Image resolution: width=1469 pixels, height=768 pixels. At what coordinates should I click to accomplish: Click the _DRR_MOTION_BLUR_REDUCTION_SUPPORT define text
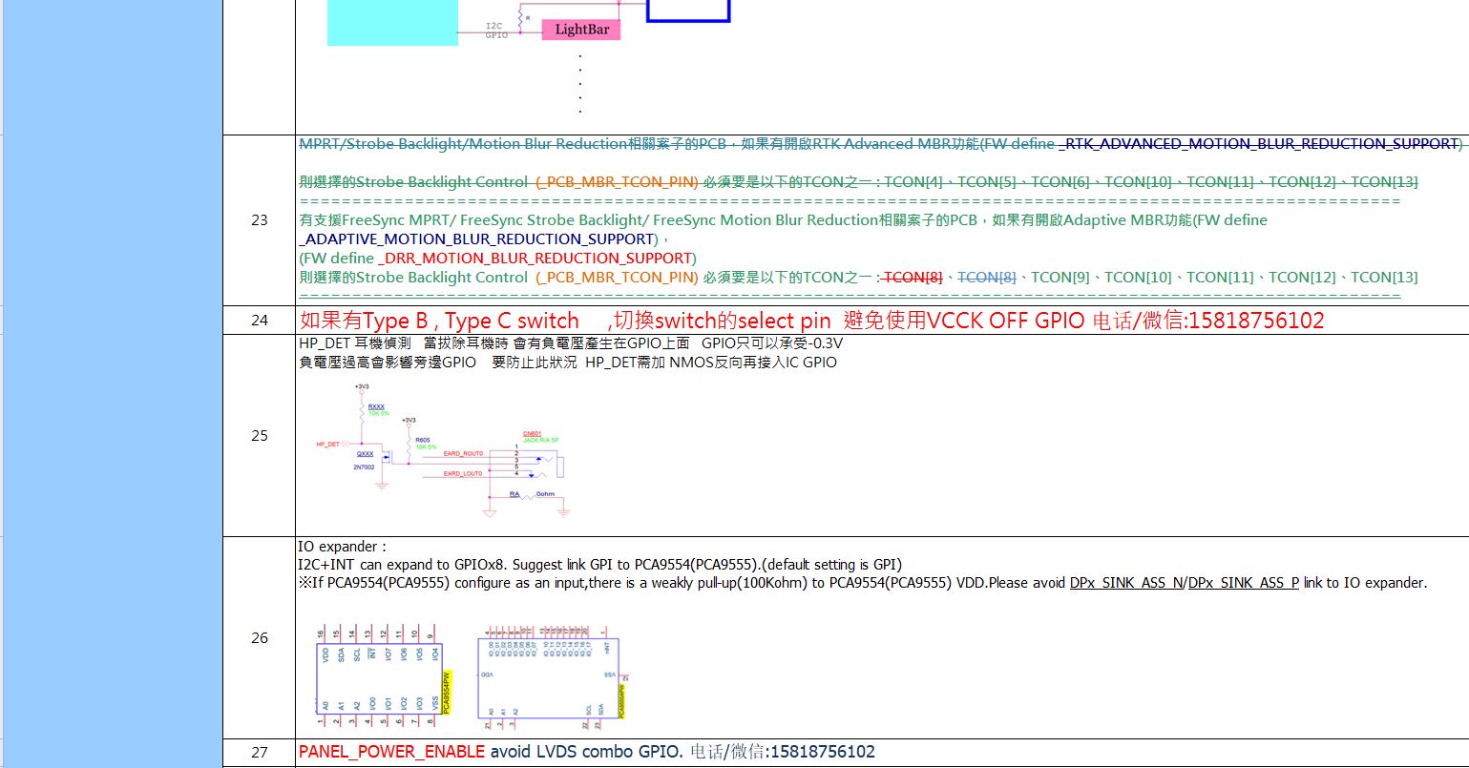(535, 259)
